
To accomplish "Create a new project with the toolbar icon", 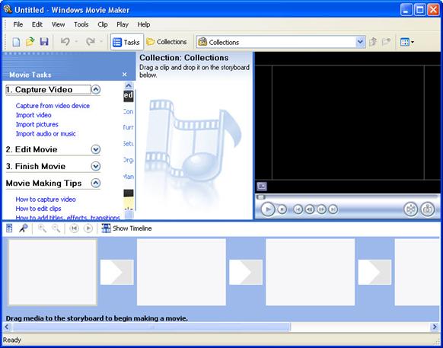I will tap(16, 42).
